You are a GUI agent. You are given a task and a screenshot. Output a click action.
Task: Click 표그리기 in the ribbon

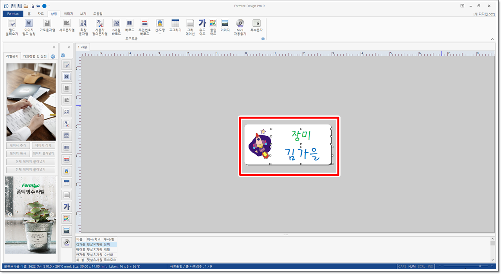coord(175,25)
